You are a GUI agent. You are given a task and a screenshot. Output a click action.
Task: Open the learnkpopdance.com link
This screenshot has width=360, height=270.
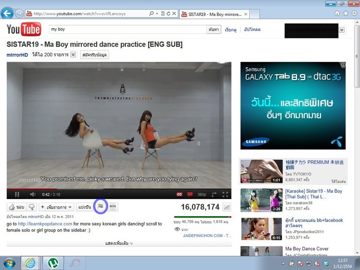coord(45,224)
